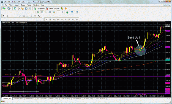Click the Periods clock icon
The width and height of the screenshot is (172, 104).
click(72, 12)
